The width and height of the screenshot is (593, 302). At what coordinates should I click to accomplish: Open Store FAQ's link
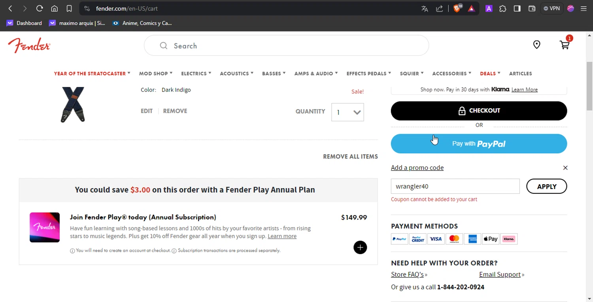(407, 274)
